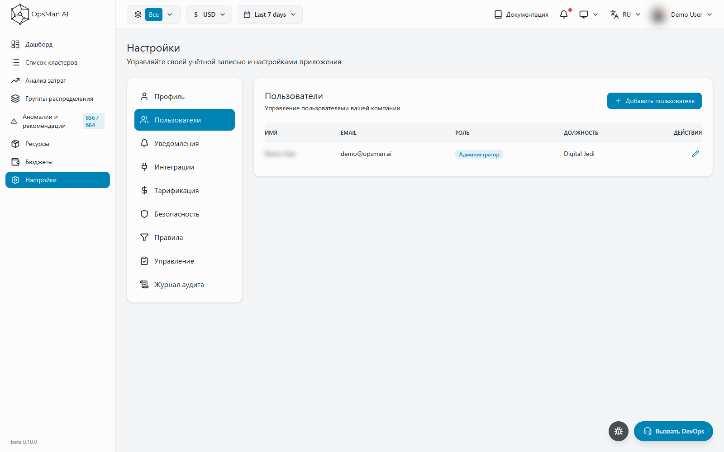Click the Администратор role badge
The width and height of the screenshot is (724, 452).
(x=479, y=154)
